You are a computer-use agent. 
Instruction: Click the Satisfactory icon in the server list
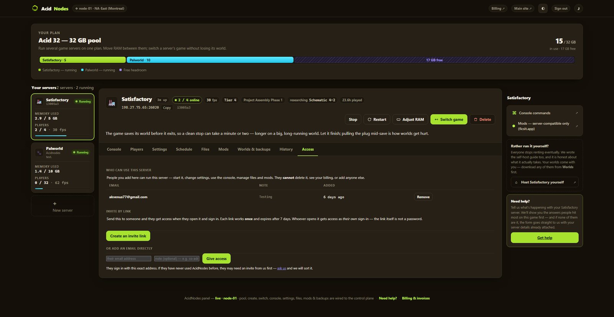pos(39,102)
